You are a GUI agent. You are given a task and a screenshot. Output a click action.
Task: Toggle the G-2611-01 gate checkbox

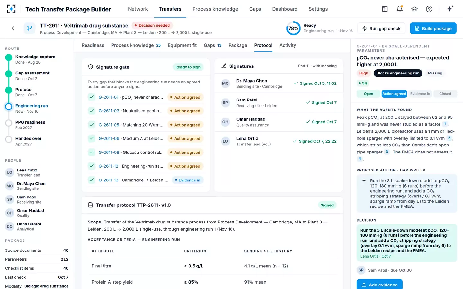pyautogui.click(x=92, y=97)
